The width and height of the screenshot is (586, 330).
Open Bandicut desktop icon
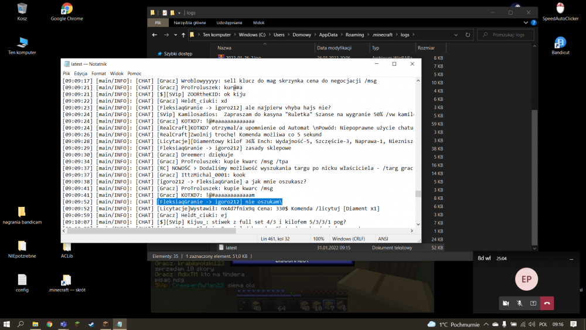[560, 45]
